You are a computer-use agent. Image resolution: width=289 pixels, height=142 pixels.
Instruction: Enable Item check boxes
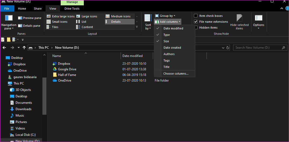(196, 16)
